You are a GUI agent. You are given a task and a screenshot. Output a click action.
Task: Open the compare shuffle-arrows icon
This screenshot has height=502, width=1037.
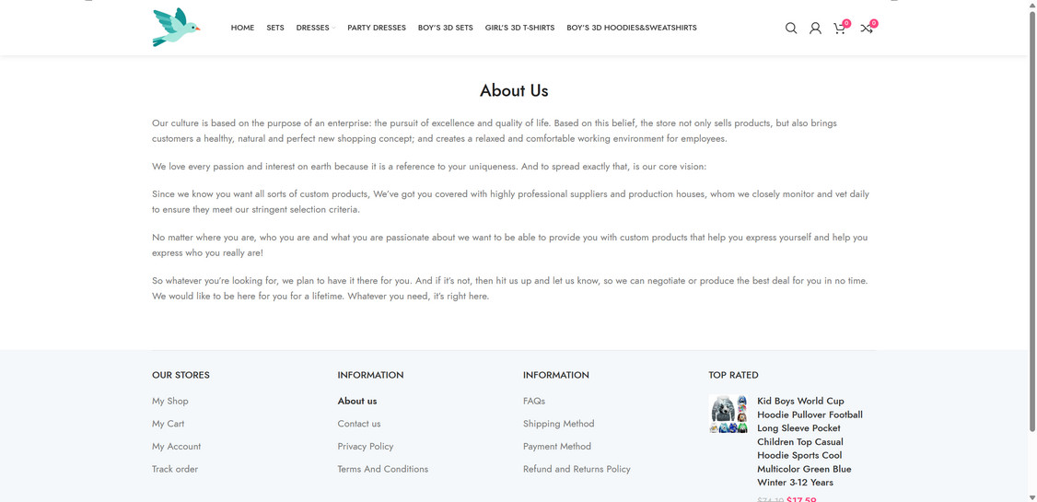point(868,27)
